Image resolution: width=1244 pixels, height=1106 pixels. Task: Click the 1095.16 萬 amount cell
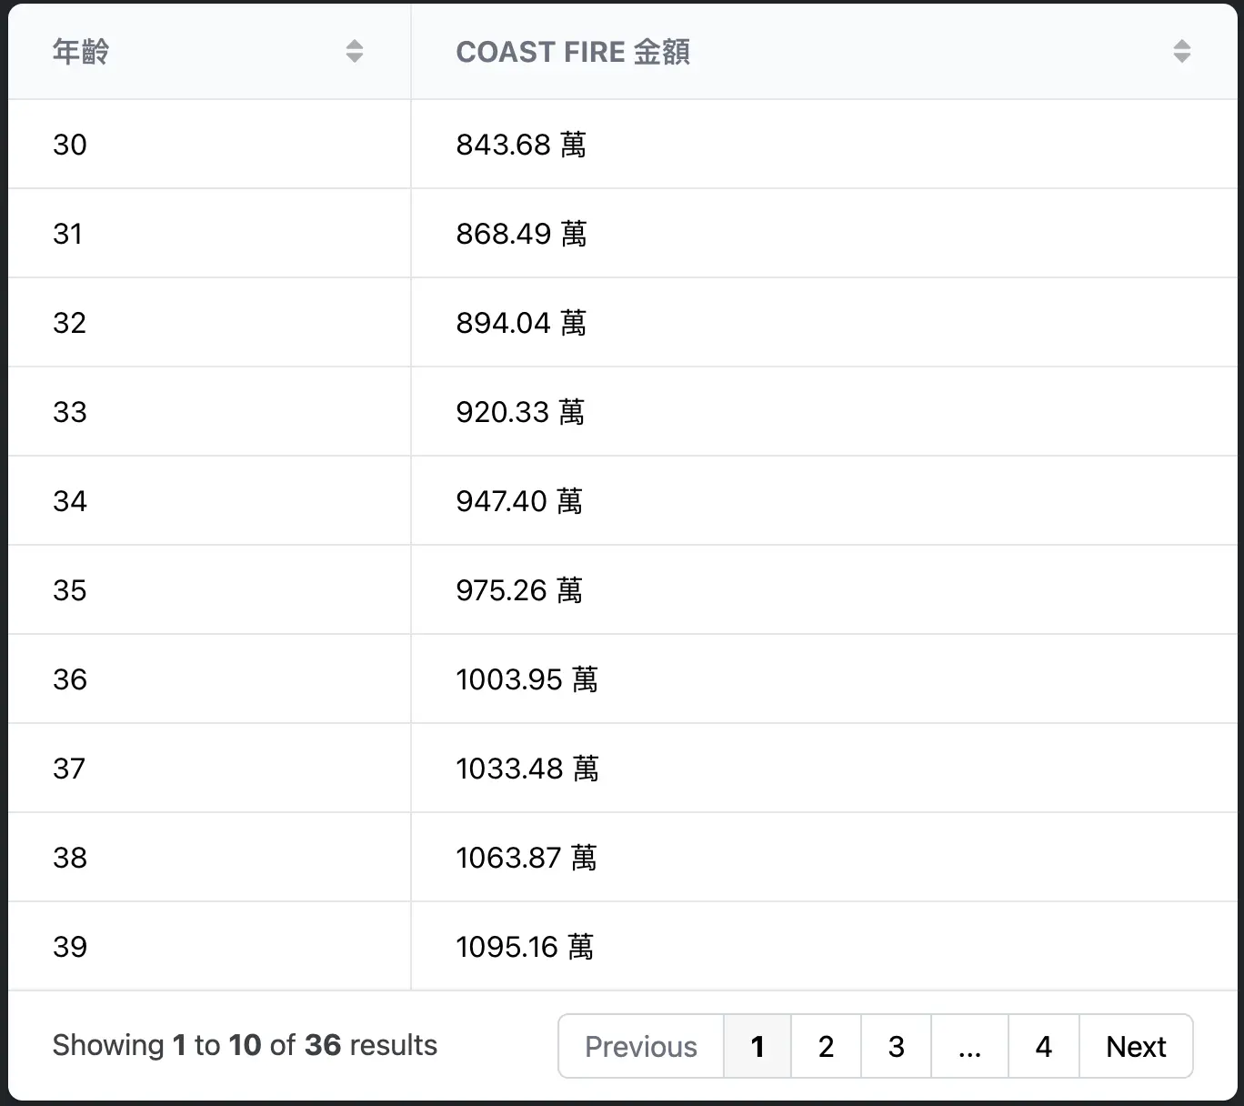point(525,947)
